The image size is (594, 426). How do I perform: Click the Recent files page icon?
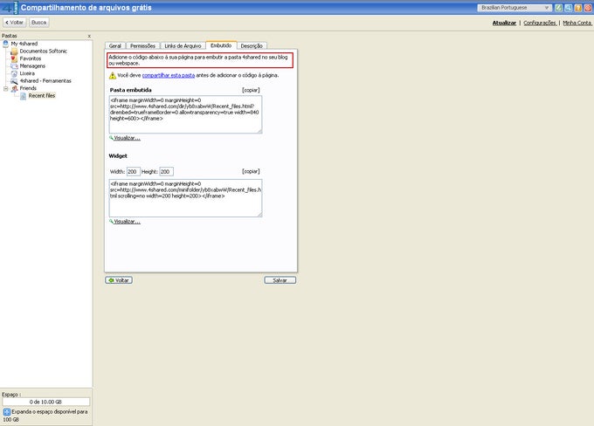[23, 96]
